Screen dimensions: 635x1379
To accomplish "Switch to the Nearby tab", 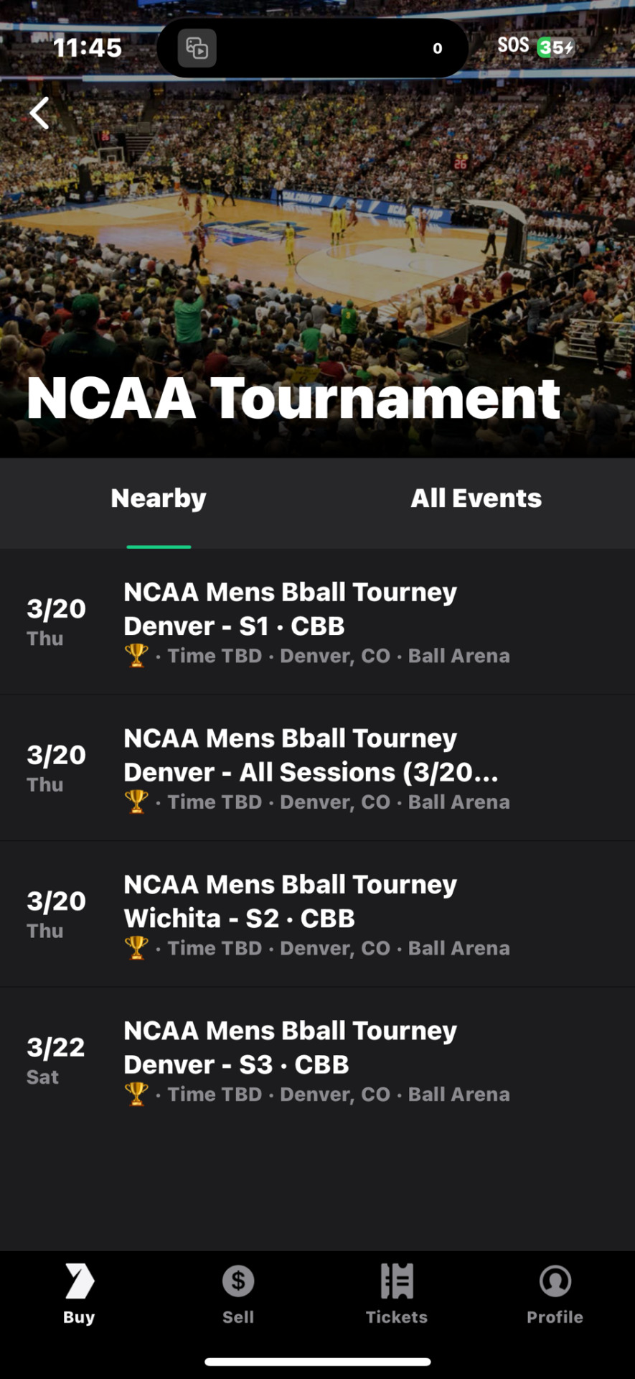I will click(159, 498).
